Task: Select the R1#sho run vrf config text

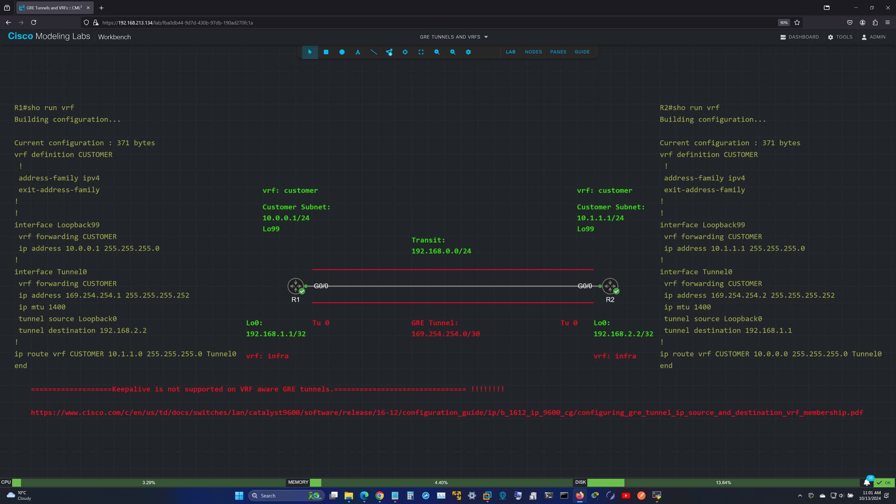Action: tap(125, 237)
